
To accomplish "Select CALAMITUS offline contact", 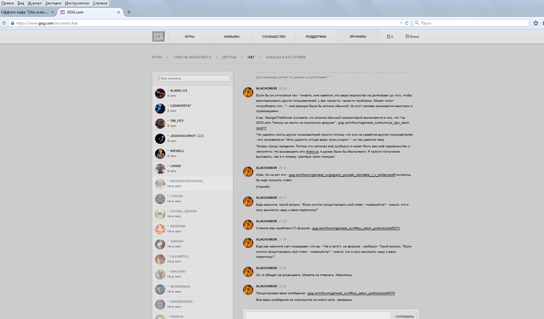I will coord(193,259).
